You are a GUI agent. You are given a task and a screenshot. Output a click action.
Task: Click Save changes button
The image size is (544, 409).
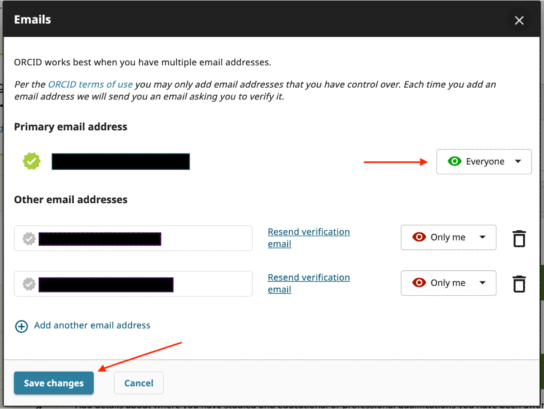point(54,383)
